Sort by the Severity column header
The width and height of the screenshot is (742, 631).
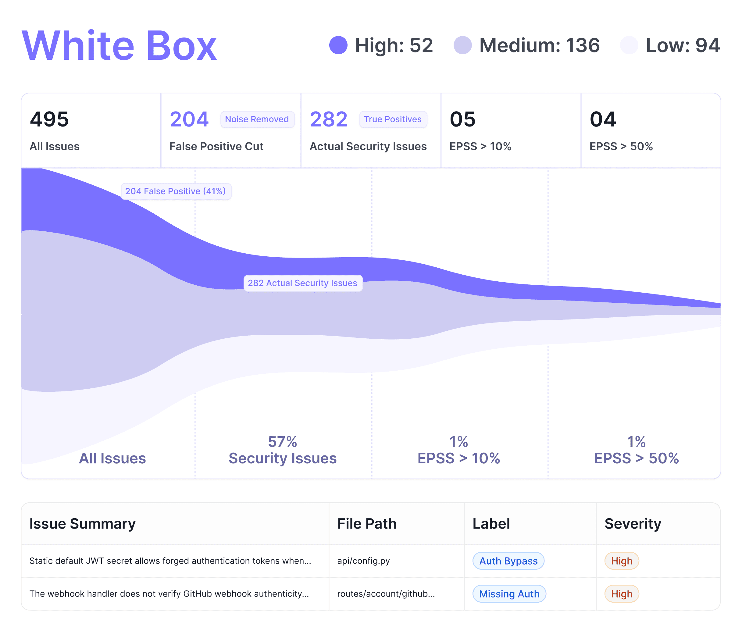633,524
